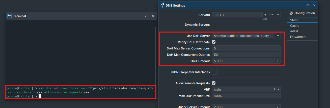Close the Terminal window

point(153,16)
